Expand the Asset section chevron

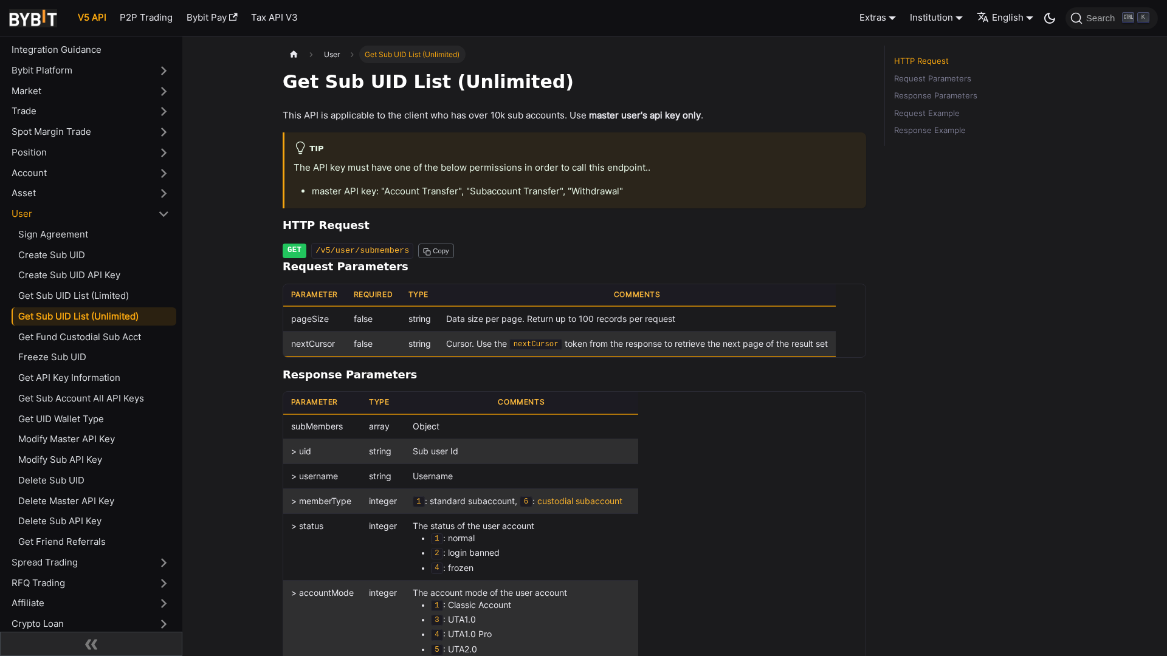[x=164, y=193]
